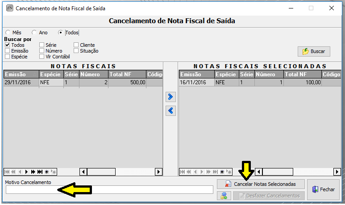Tick the Situação checkbox
This screenshot has height=205, width=345.
pos(76,51)
